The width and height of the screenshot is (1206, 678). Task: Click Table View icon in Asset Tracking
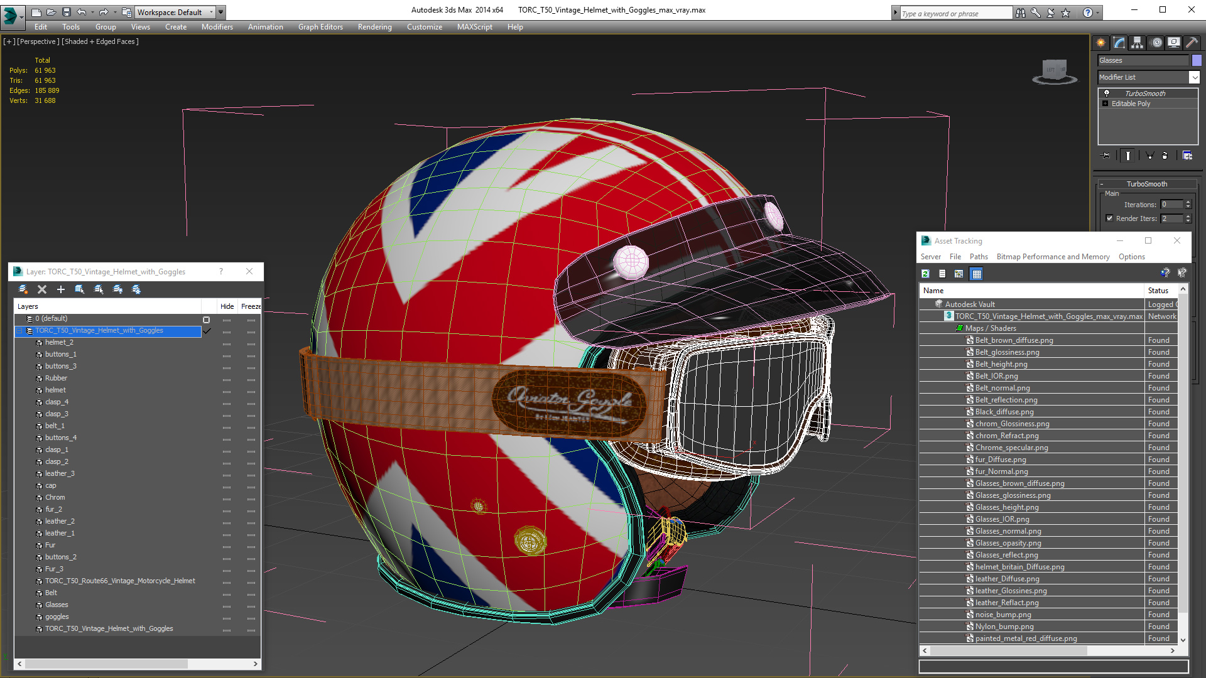pos(976,274)
